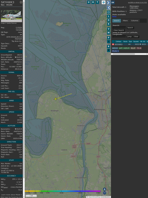
Task: Switch to the Filters tab
Action: 125,21
